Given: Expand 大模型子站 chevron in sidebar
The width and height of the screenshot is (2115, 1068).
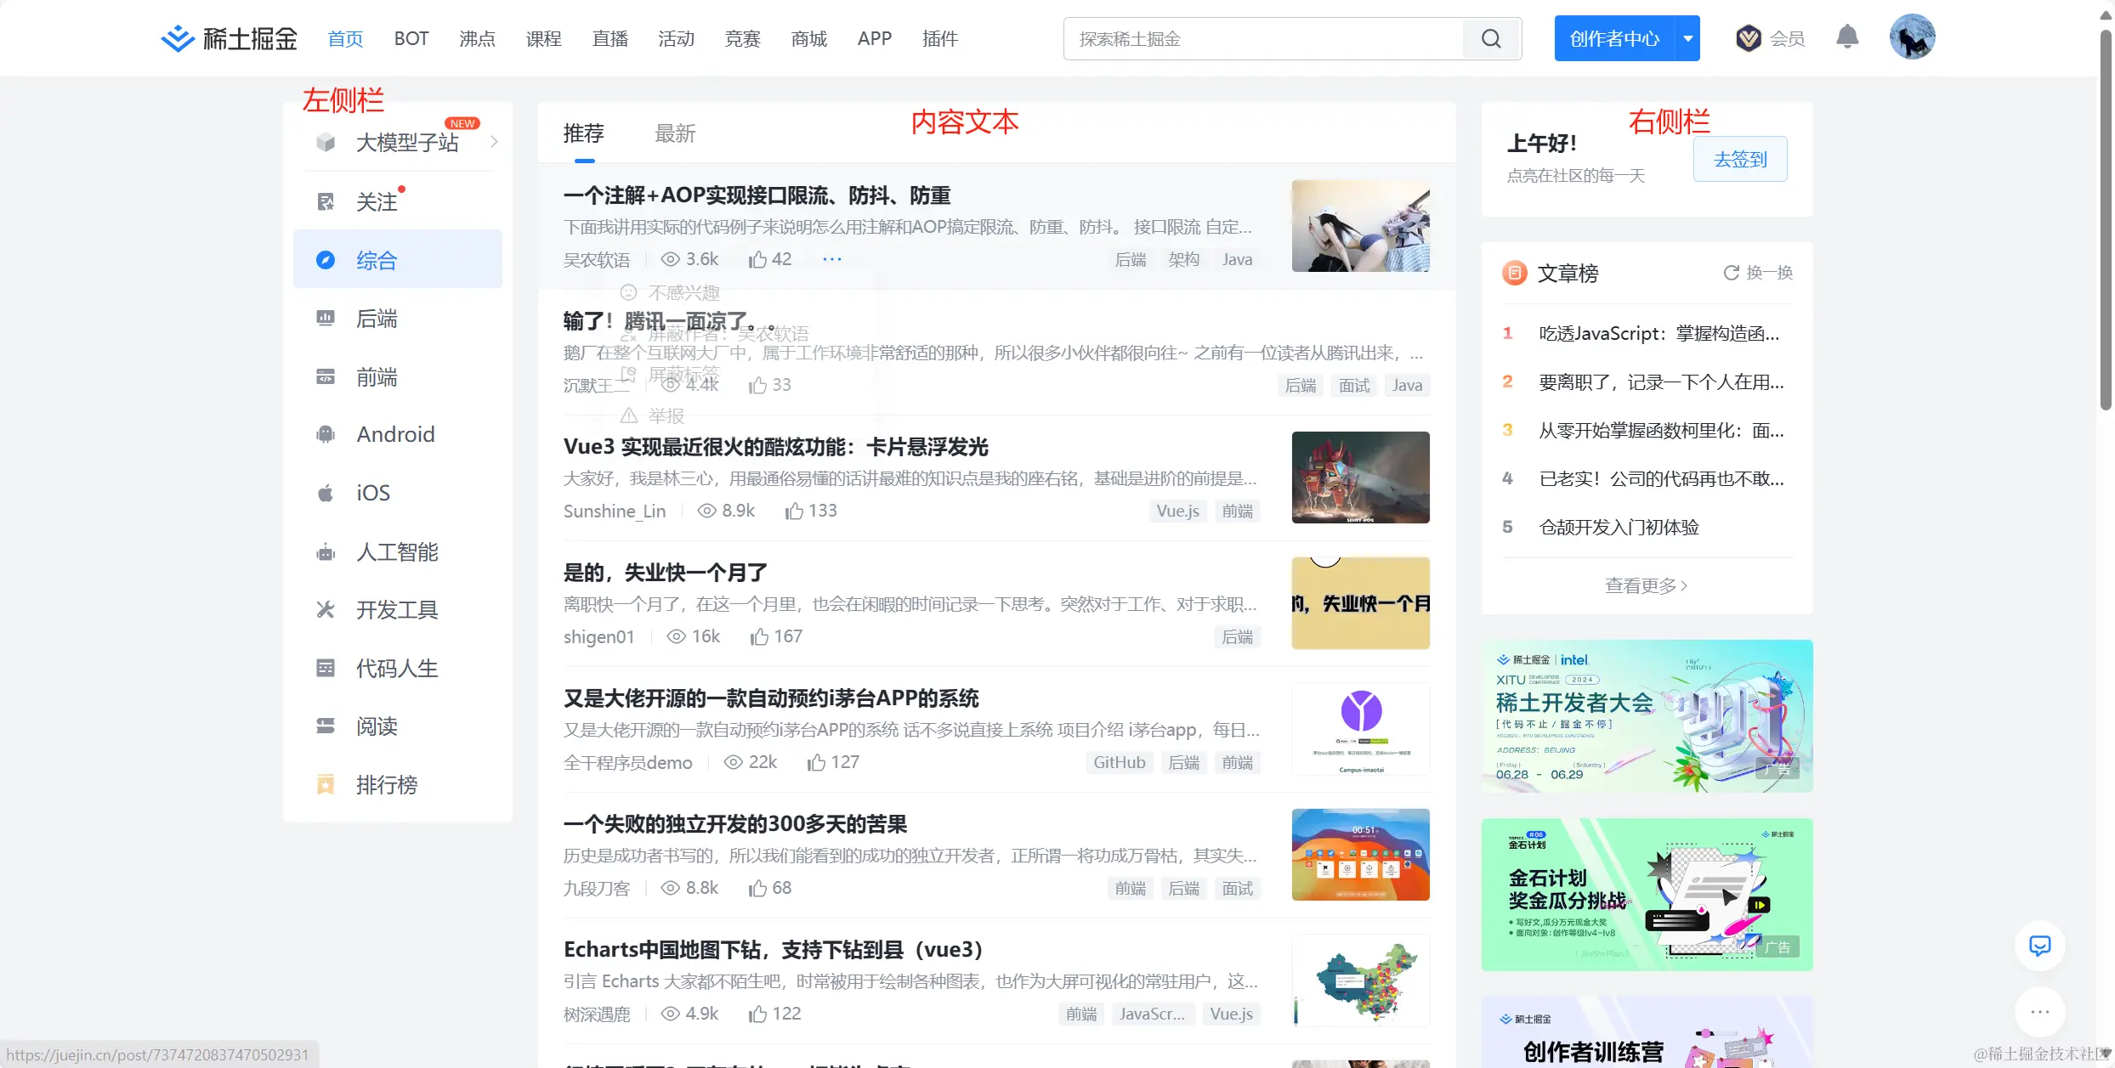Looking at the screenshot, I should 494,142.
